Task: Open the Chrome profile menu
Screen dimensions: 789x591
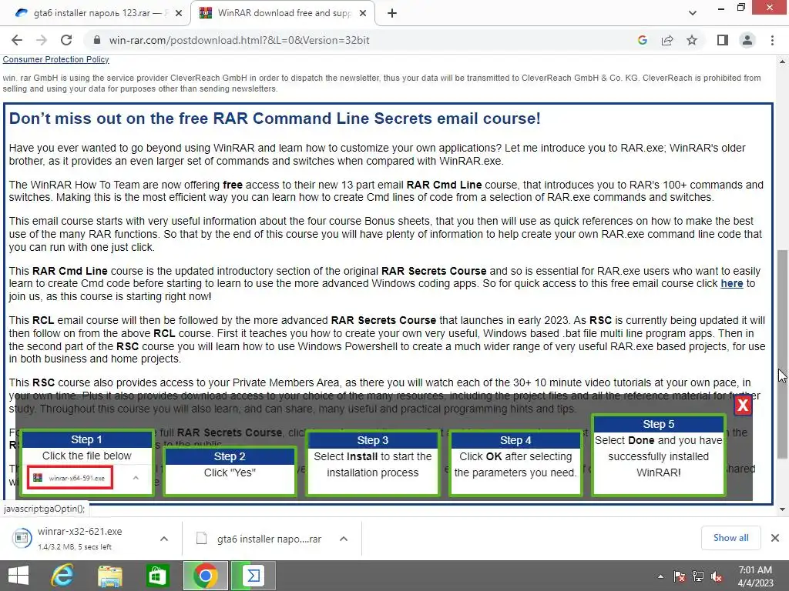Action: coord(747,40)
